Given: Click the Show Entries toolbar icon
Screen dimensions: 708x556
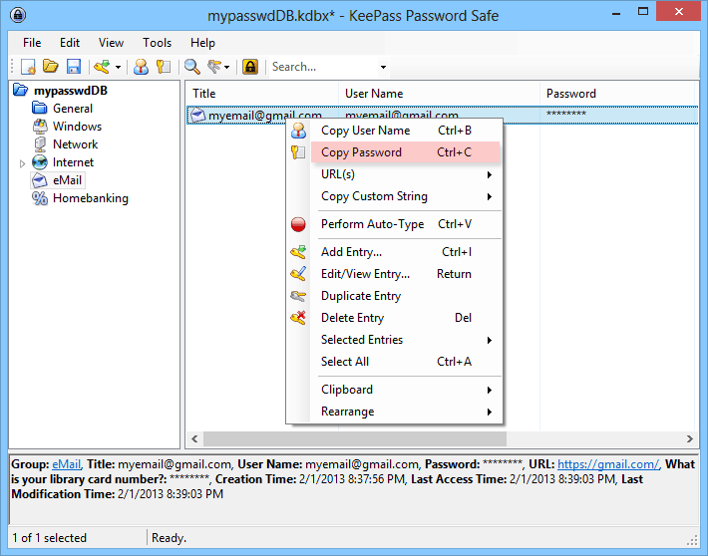Looking at the screenshot, I should [214, 67].
